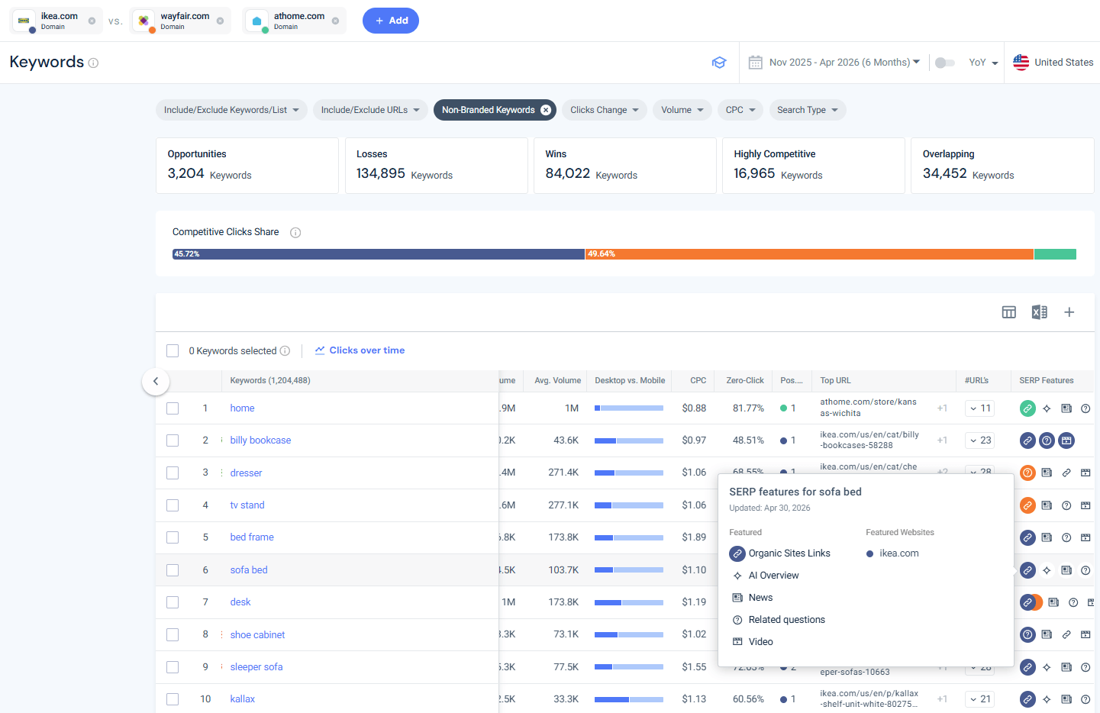Open Include/Exclude URLs filter
The height and width of the screenshot is (713, 1100).
point(370,110)
